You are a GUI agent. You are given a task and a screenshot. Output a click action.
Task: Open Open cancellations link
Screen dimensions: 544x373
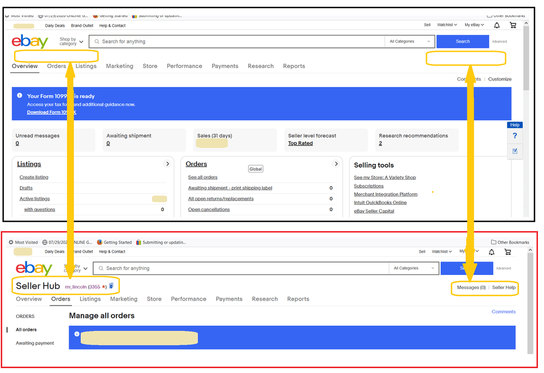(209, 210)
